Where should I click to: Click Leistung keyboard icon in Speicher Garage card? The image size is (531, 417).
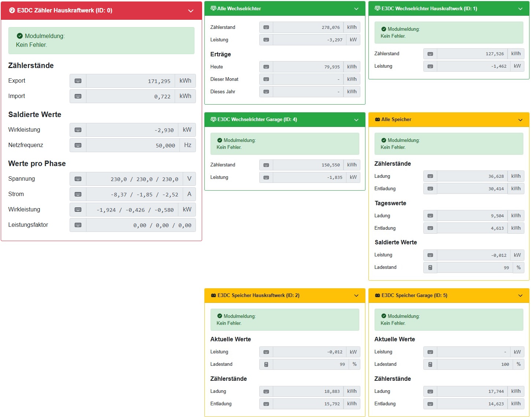pyautogui.click(x=430, y=352)
